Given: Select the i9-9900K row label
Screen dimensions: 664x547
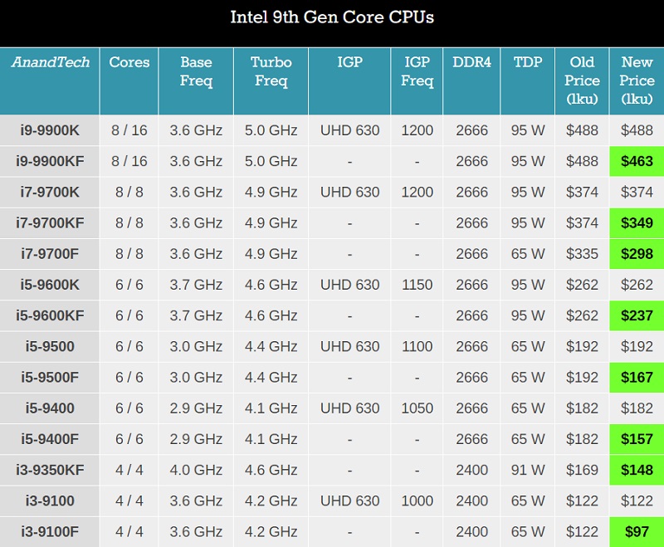Looking at the screenshot, I should tap(50, 130).
